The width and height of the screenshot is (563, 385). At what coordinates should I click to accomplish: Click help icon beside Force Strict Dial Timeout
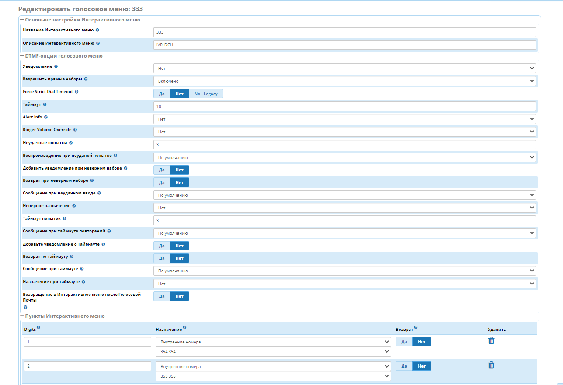(x=77, y=92)
